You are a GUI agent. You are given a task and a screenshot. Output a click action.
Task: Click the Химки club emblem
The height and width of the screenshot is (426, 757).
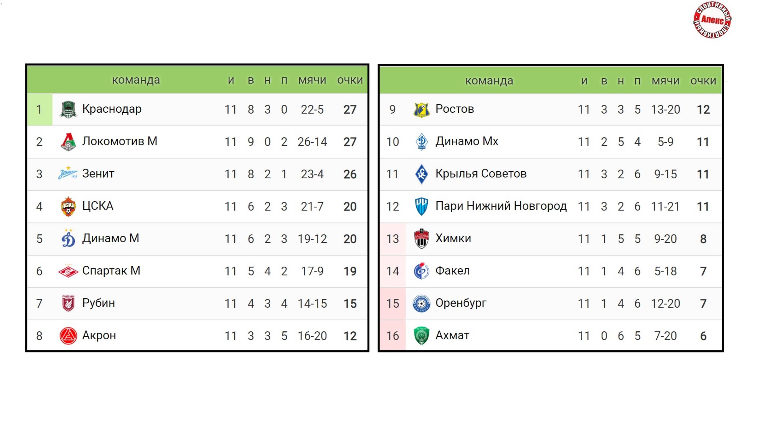pyautogui.click(x=421, y=239)
